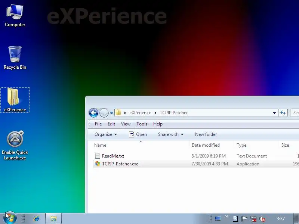Sort files by the Name column
Screen dimensions: 299x224
[x=141, y=145]
